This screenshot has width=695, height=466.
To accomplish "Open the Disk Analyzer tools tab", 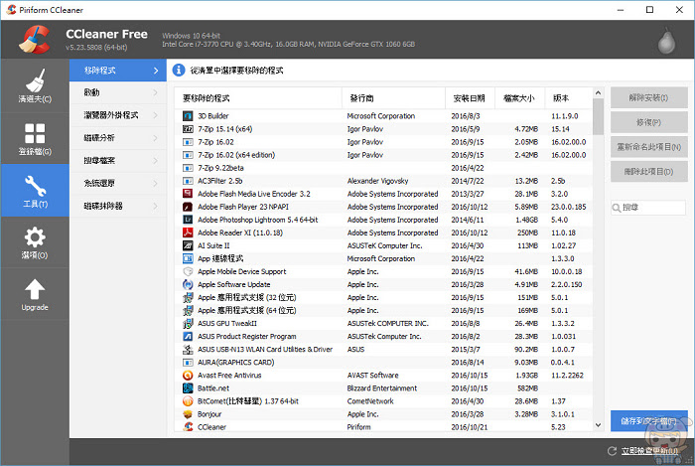I will coord(118,138).
